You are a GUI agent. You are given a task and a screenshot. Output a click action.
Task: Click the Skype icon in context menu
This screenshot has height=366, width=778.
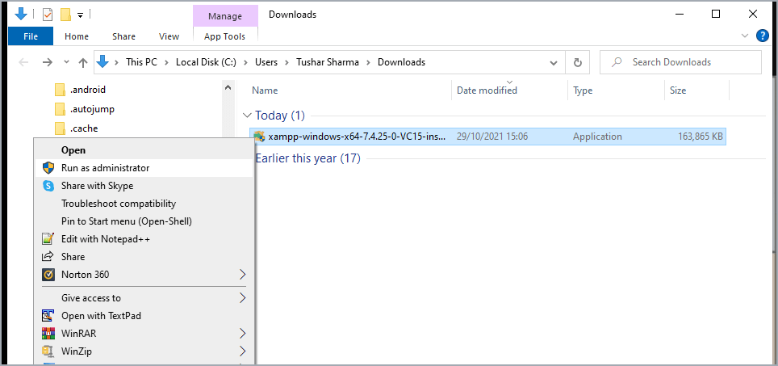(48, 186)
